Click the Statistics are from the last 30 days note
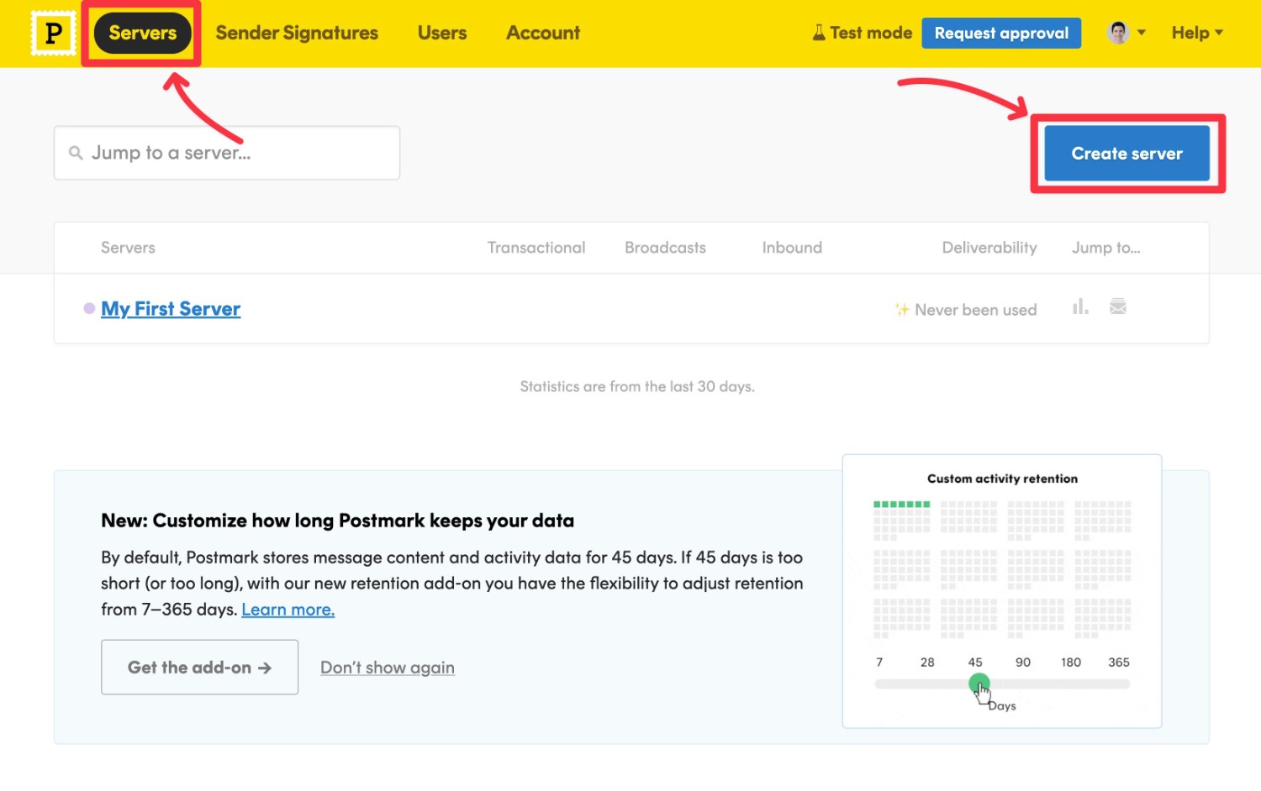1261x791 pixels. 637,386
